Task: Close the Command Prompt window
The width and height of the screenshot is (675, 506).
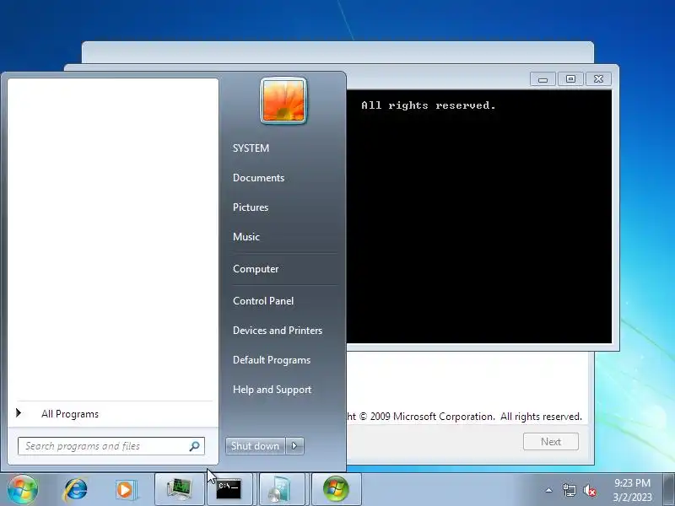Action: (x=598, y=78)
